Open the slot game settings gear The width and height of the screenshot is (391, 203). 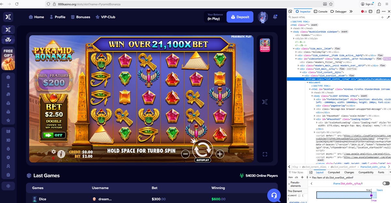tap(54, 152)
